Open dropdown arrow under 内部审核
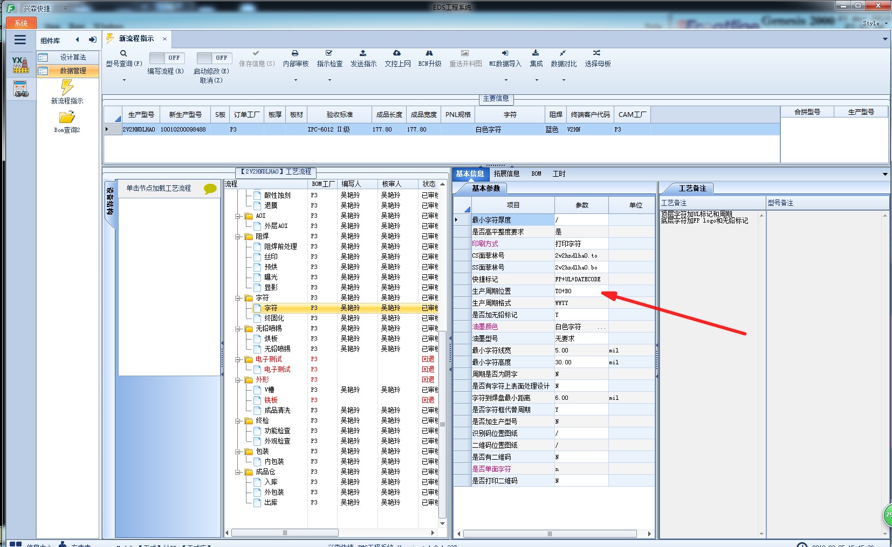The height and width of the screenshot is (547, 892). click(296, 80)
